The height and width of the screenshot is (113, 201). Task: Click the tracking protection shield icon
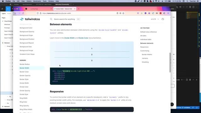[38, 13]
